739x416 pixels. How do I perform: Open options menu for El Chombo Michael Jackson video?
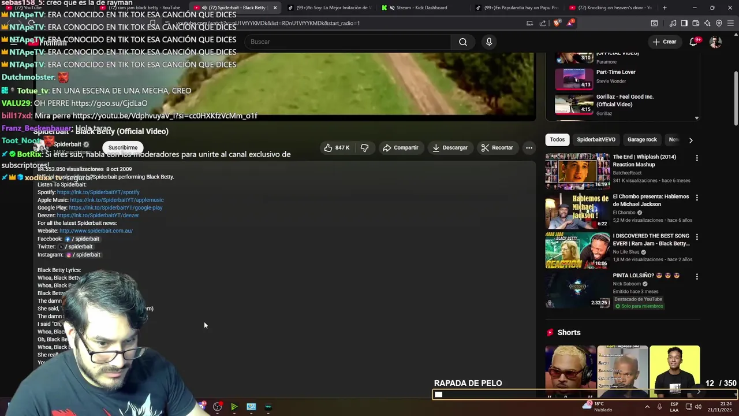[697, 198]
